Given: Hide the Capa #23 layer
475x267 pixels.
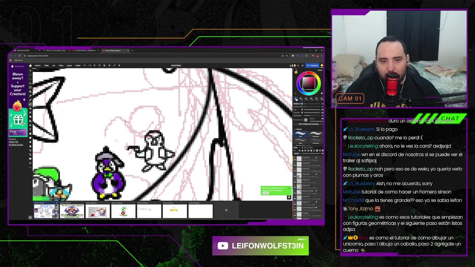Looking at the screenshot, I should pyautogui.click(x=295, y=169).
